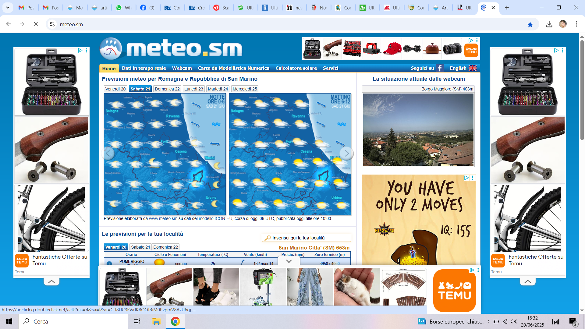
Task: Click the Hero Wars game ad
Action: 419,220
